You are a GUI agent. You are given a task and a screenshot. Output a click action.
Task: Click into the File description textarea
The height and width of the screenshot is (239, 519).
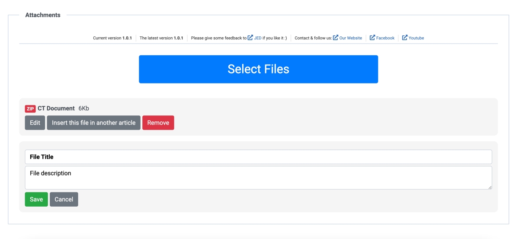point(258,178)
